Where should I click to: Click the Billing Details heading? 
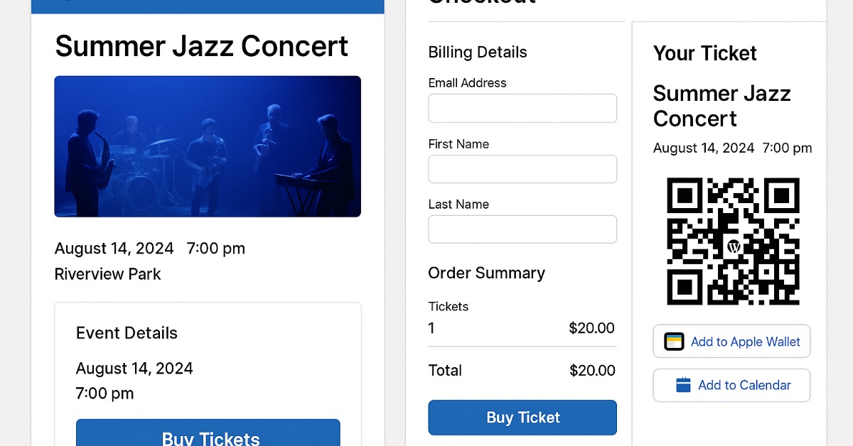(478, 53)
